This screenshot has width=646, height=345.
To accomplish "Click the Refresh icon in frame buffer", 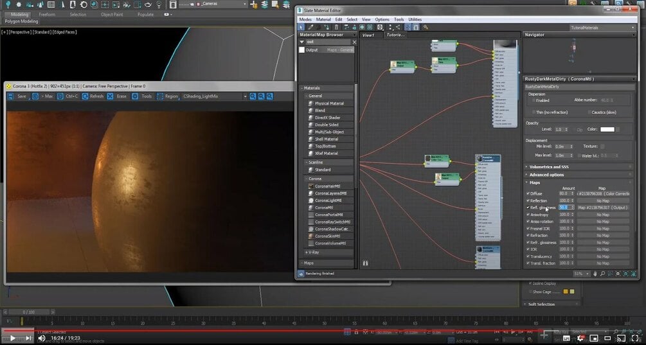I will 85,96.
